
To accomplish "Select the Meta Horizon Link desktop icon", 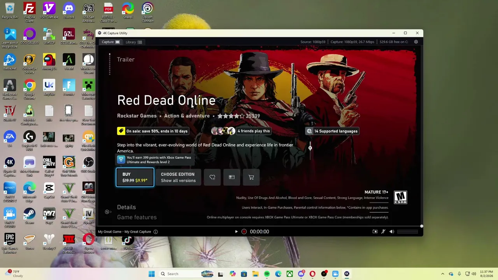I will [x=30, y=167].
